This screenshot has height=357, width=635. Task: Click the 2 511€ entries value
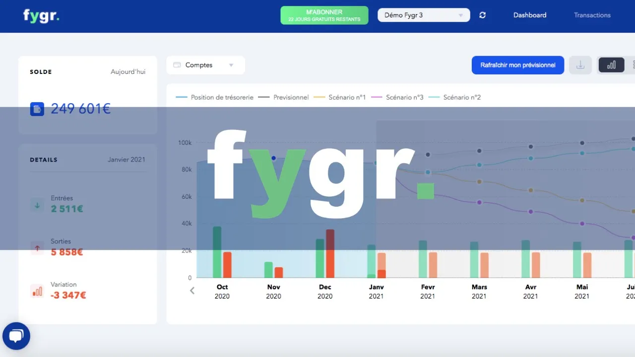click(x=67, y=209)
